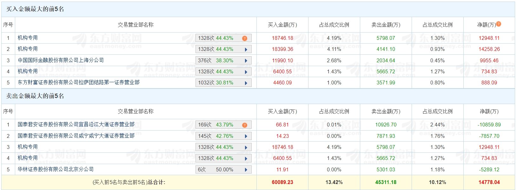Select total net value 14778.04
This screenshot has width=517, height=190.
tap(489, 182)
